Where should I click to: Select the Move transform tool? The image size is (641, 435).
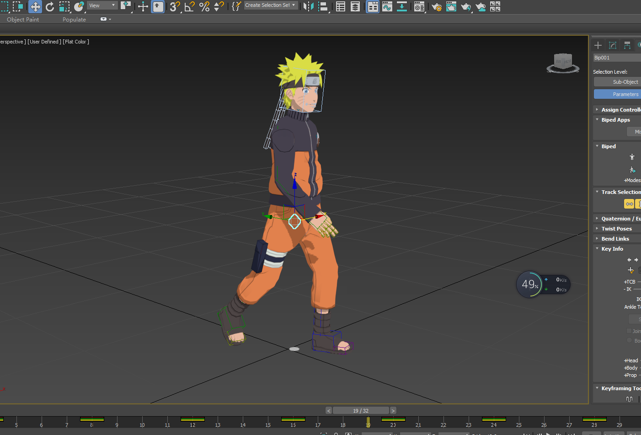[35, 6]
